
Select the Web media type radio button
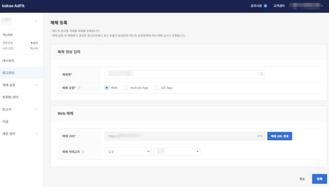click(107, 88)
